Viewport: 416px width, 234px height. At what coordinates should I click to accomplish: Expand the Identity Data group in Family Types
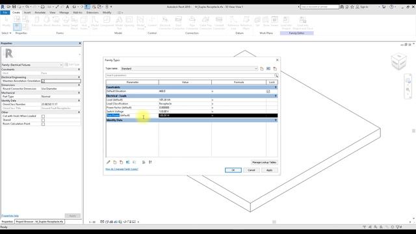pyautogui.click(x=276, y=120)
